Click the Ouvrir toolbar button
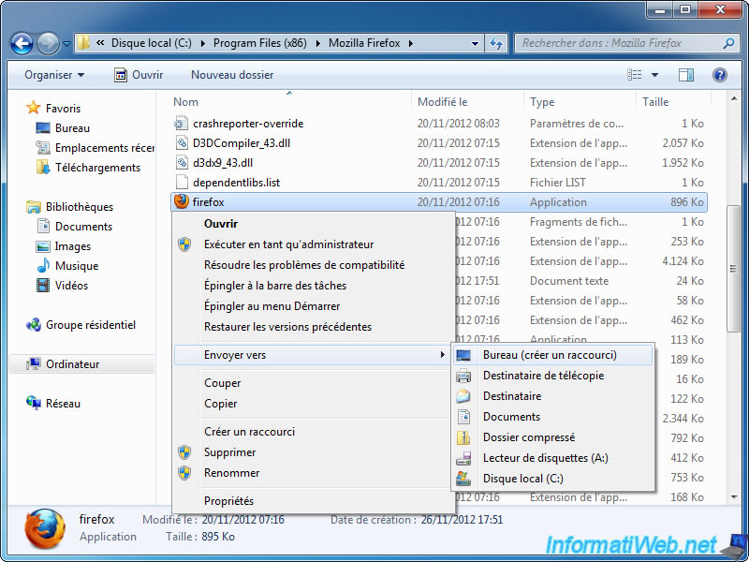 pos(139,75)
